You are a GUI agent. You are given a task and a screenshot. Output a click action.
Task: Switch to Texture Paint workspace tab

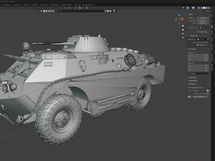point(17,5)
